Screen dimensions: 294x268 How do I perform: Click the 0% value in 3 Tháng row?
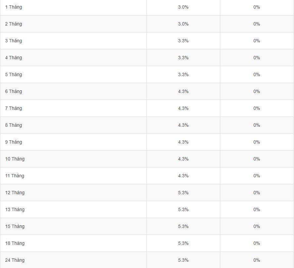click(257, 41)
